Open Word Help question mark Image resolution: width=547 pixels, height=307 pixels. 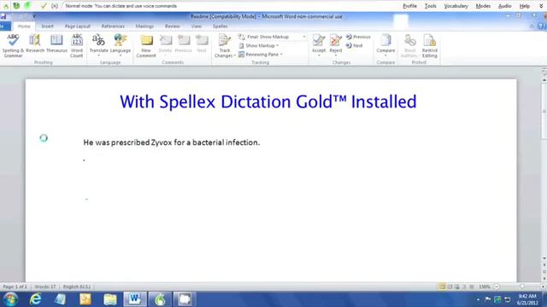pos(541,26)
